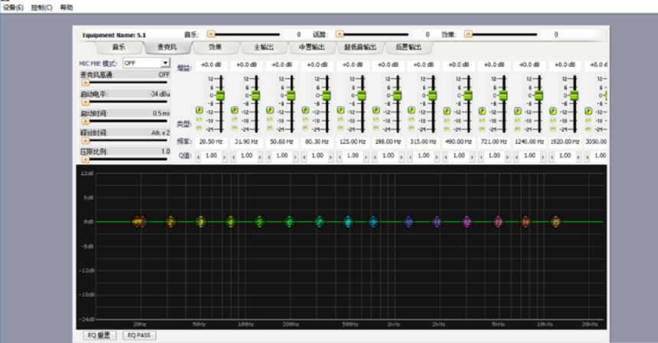Set the 490.00 Hz band to P type
This screenshot has width=658, height=343.
[x=447, y=111]
